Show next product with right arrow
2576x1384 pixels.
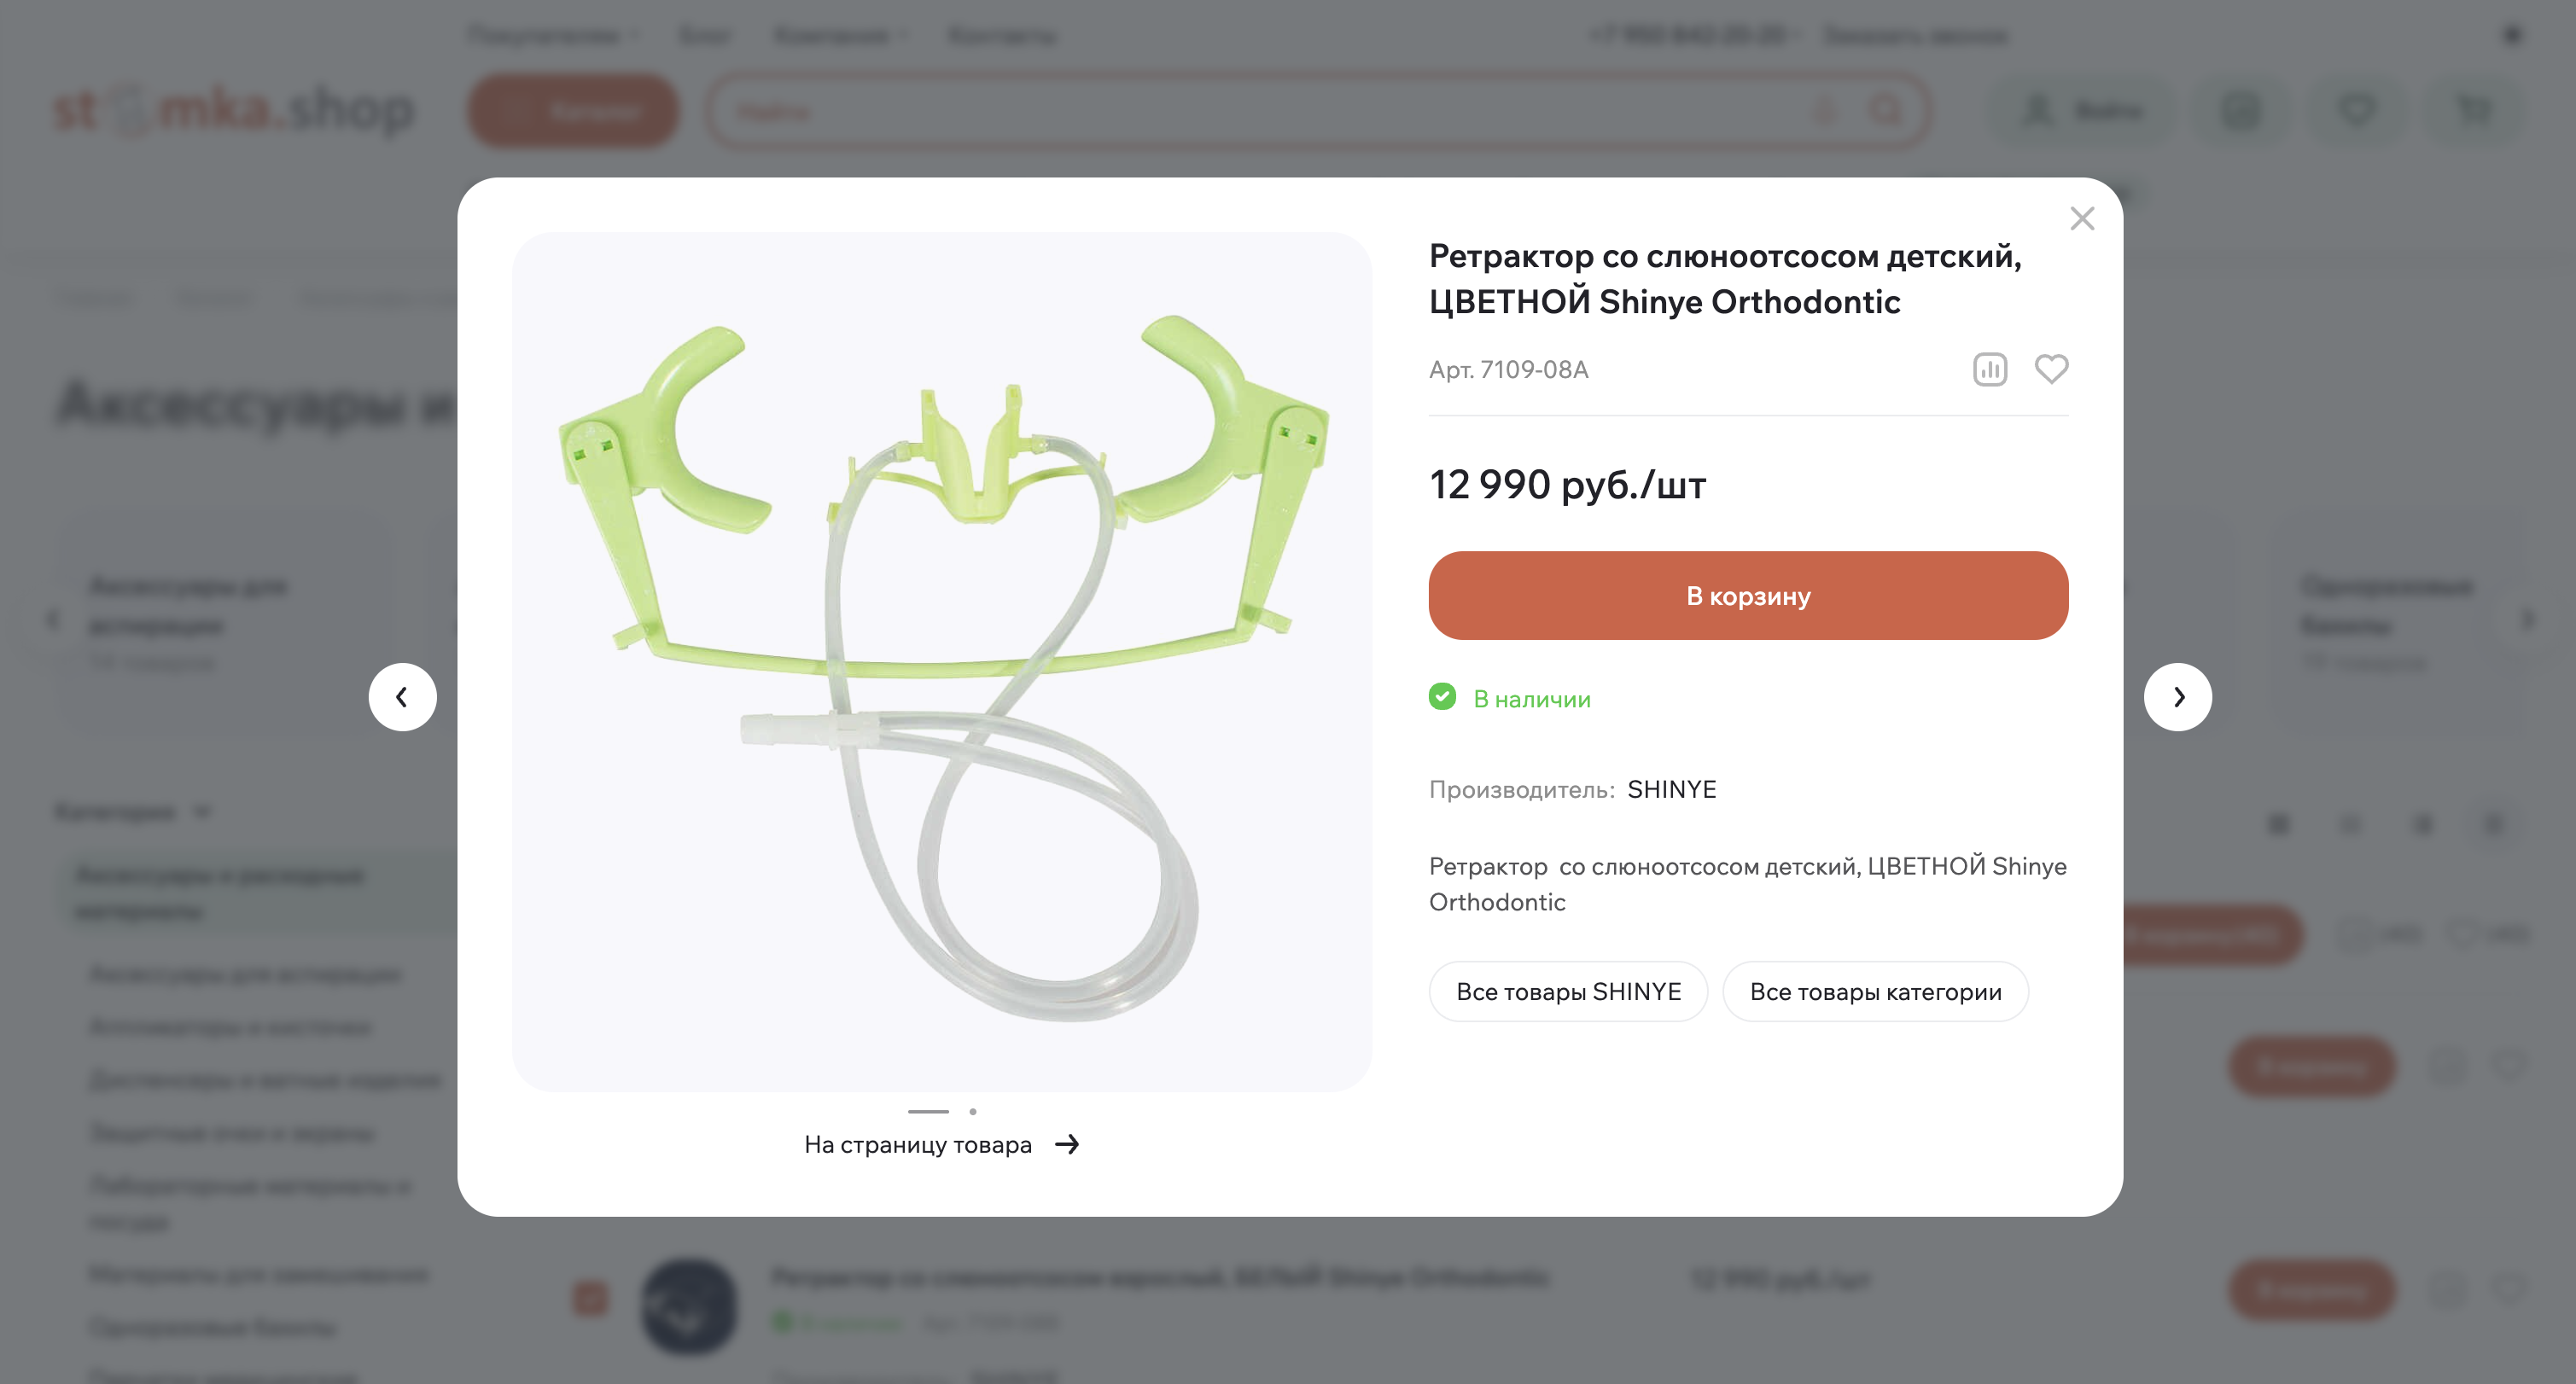2177,697
